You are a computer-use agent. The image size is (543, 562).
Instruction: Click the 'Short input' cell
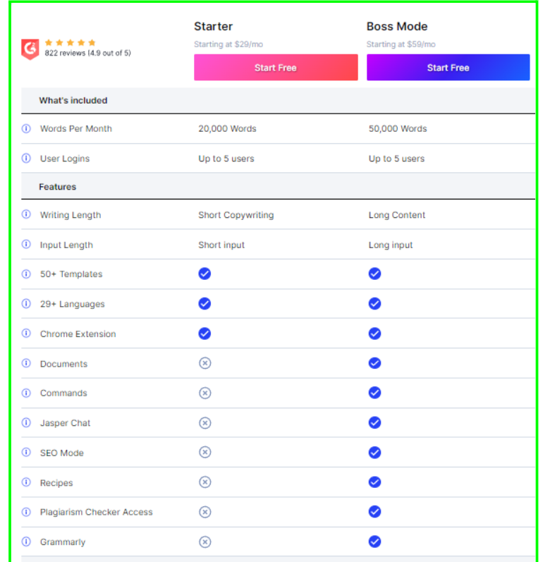click(221, 245)
